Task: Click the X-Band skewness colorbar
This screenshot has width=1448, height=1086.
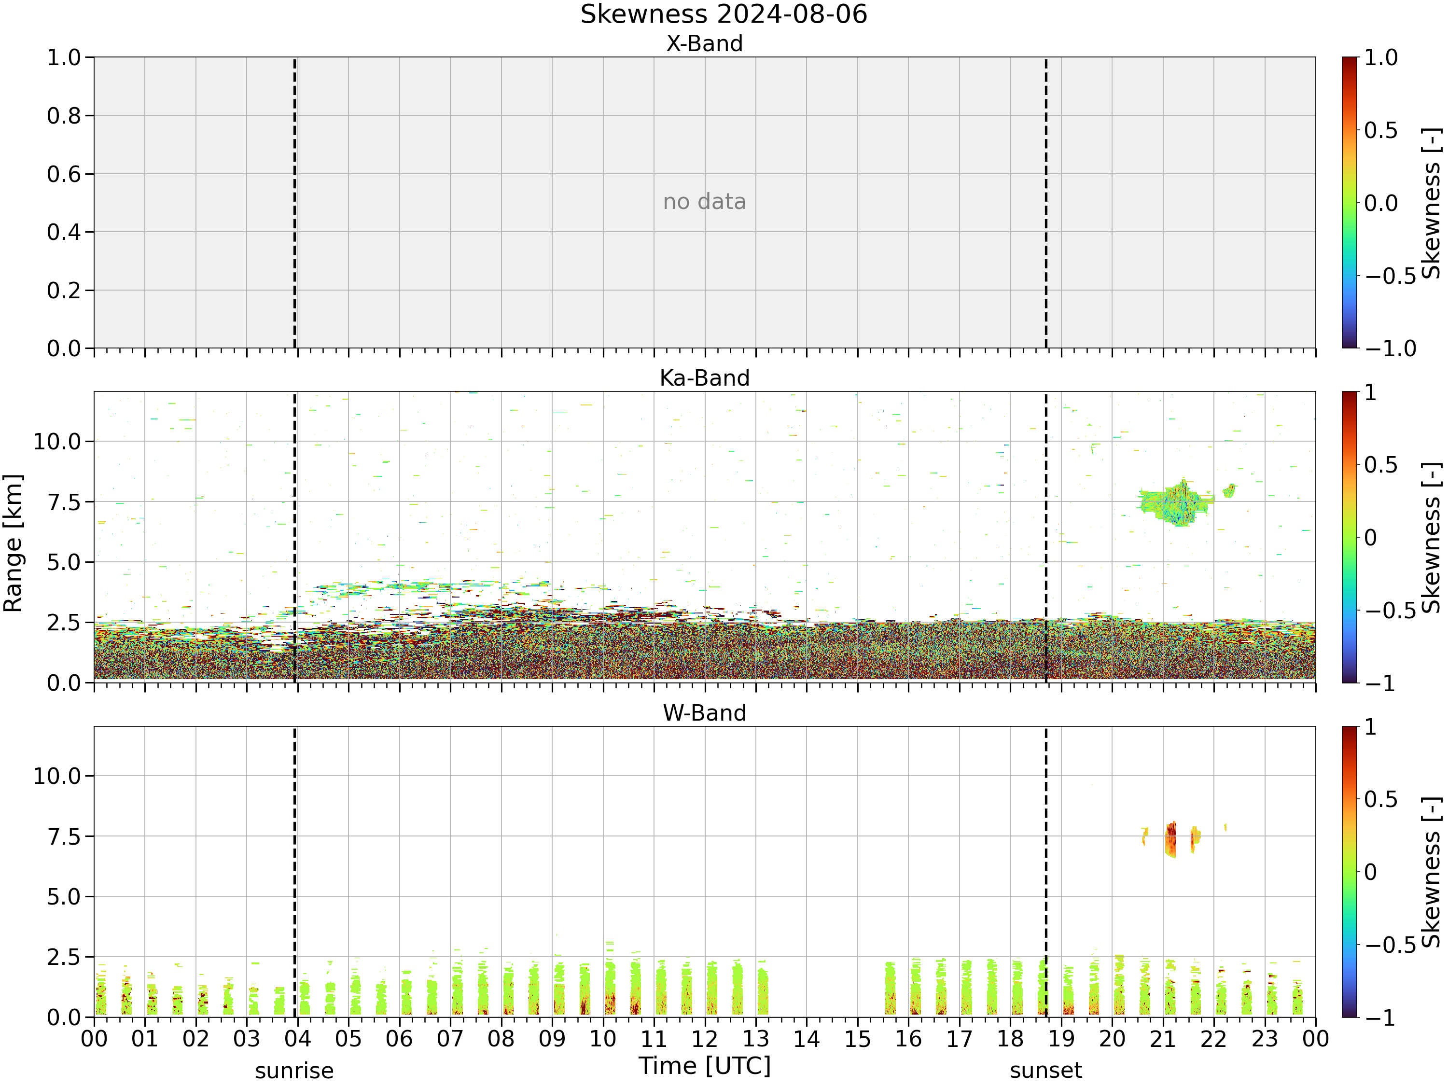Action: point(1349,202)
